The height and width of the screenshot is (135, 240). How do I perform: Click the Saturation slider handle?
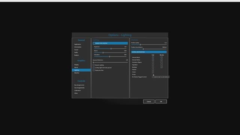[x=109, y=57]
